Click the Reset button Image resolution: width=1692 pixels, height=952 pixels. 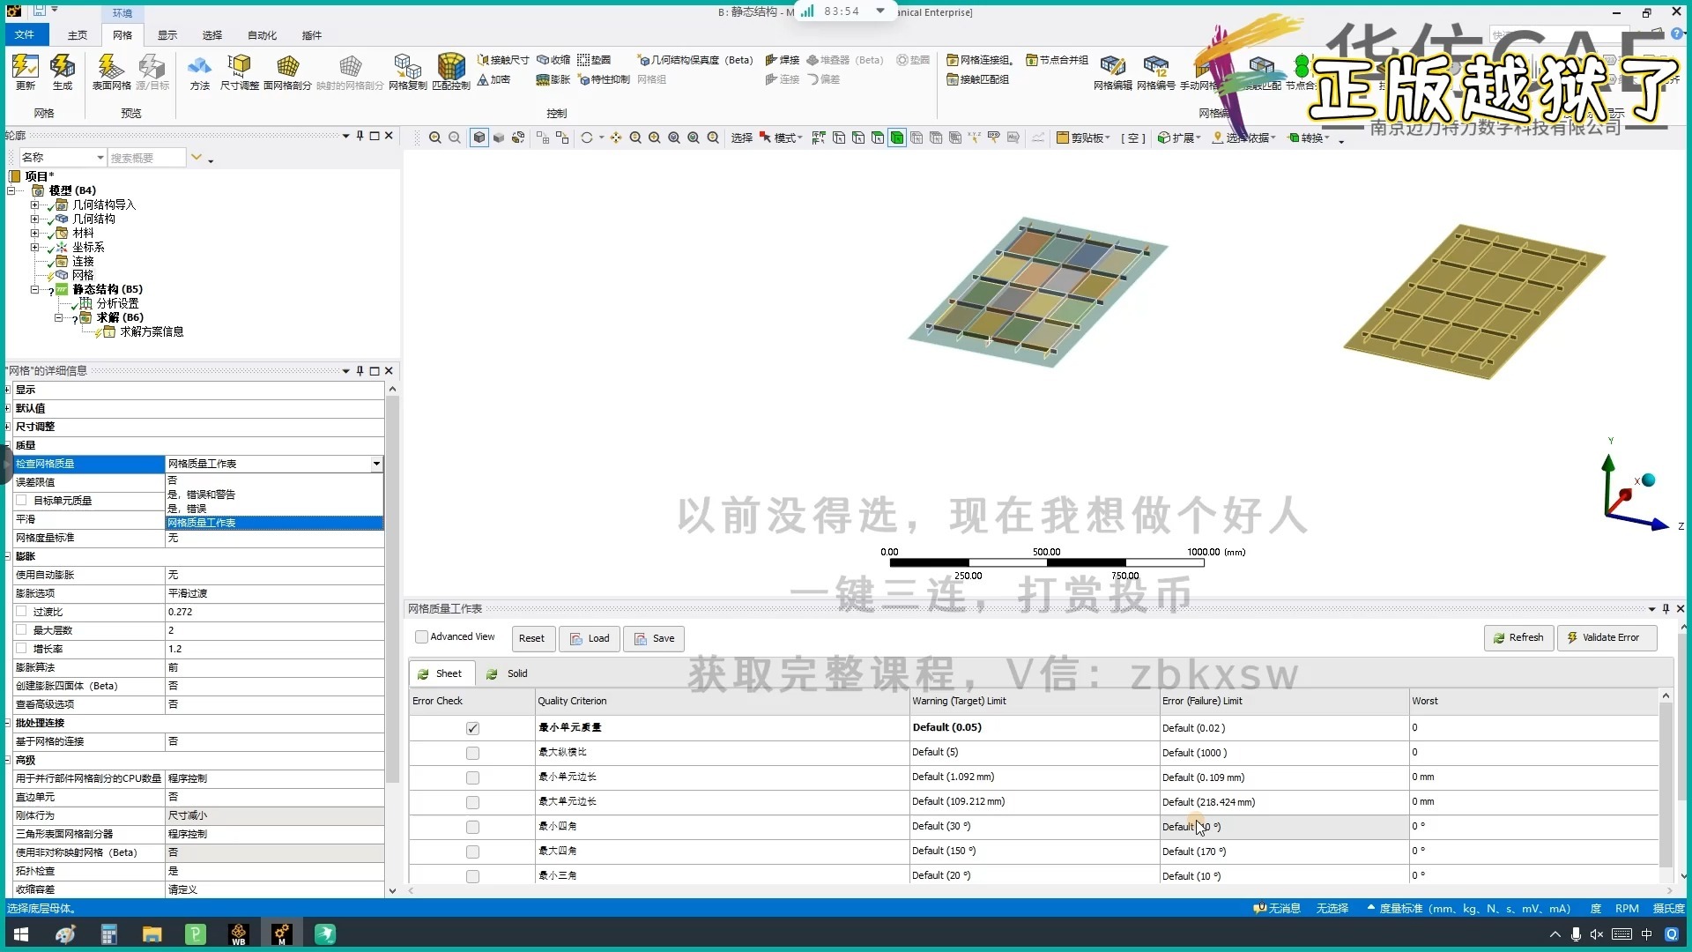[531, 638]
